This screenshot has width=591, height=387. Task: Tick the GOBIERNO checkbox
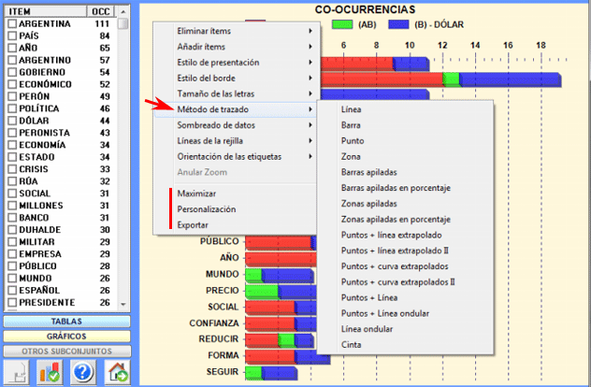point(12,72)
